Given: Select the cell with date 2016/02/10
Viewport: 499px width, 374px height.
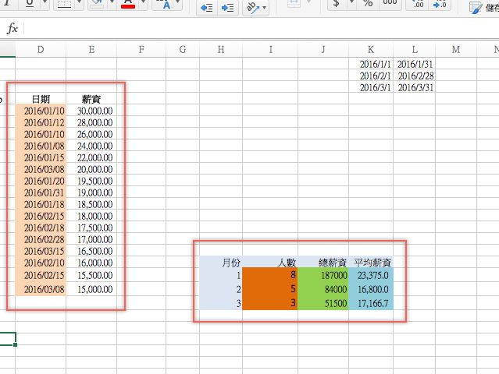Looking at the screenshot, I should pos(41,263).
